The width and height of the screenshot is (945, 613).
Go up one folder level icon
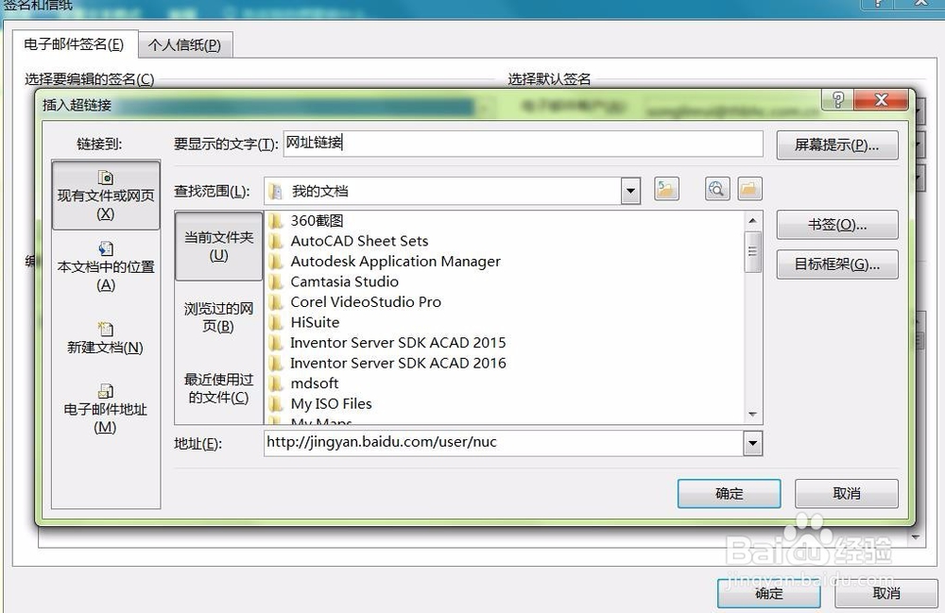[x=666, y=189]
